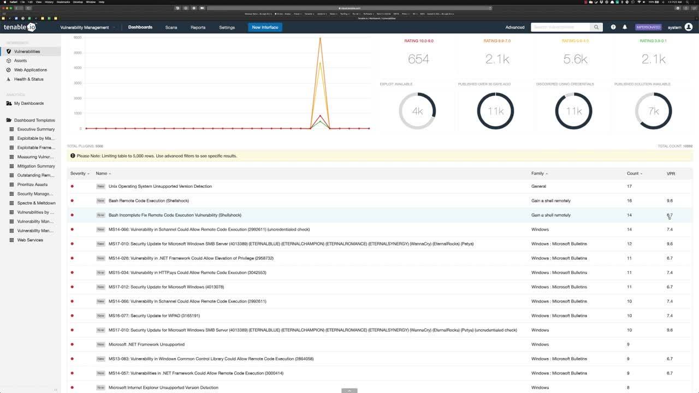Click the IMPERSONATED badge
The width and height of the screenshot is (699, 393).
648,27
